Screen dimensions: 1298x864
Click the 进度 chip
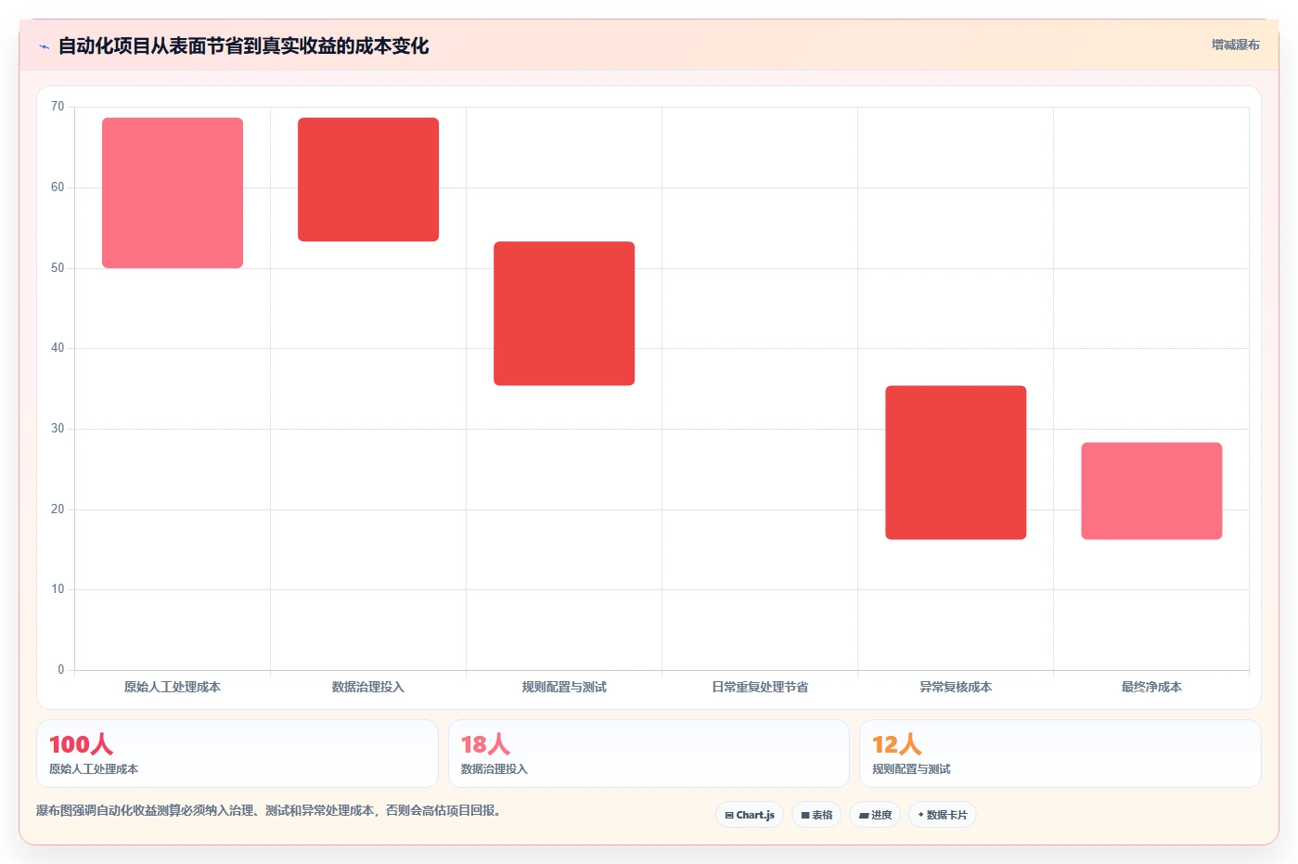tap(875, 815)
